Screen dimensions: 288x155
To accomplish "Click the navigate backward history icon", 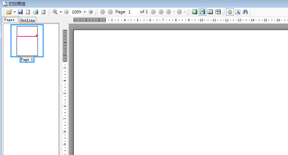I will click(x=169, y=12).
